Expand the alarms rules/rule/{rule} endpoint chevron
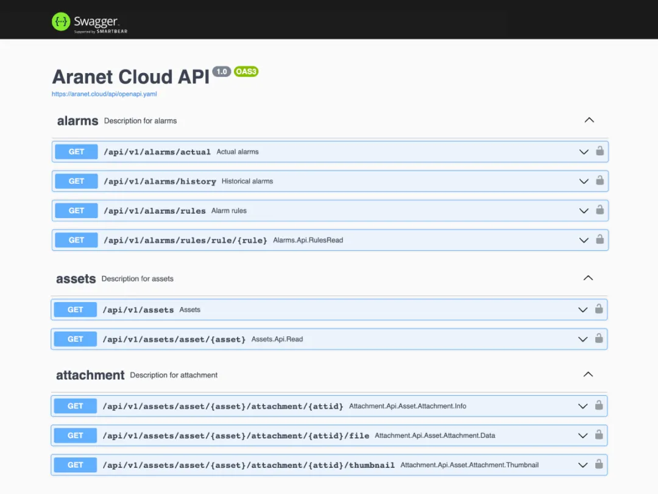The height and width of the screenshot is (494, 658). tap(584, 240)
